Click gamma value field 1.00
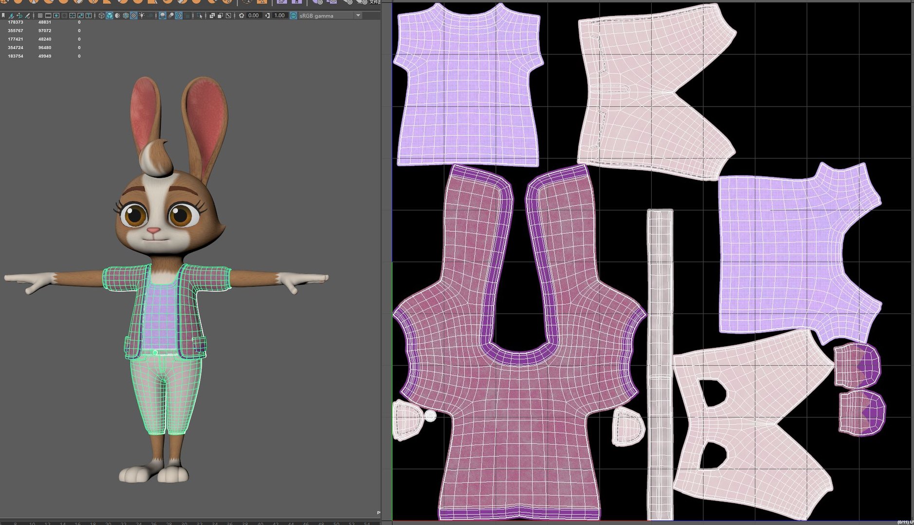The image size is (914, 525). tap(279, 16)
